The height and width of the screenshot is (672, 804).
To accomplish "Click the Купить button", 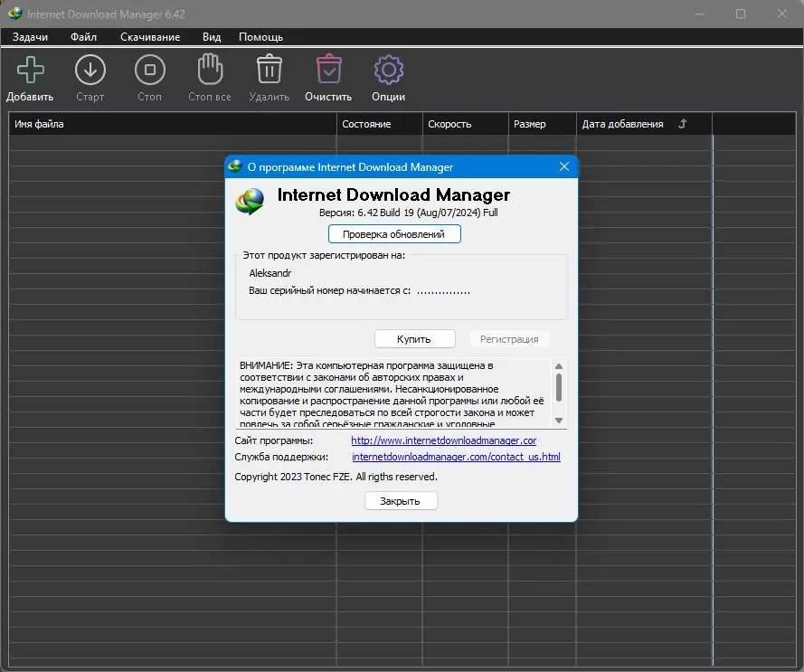I will coord(414,339).
